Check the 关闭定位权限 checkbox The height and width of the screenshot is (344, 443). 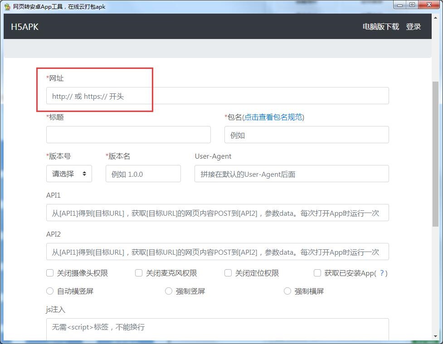pos(228,273)
